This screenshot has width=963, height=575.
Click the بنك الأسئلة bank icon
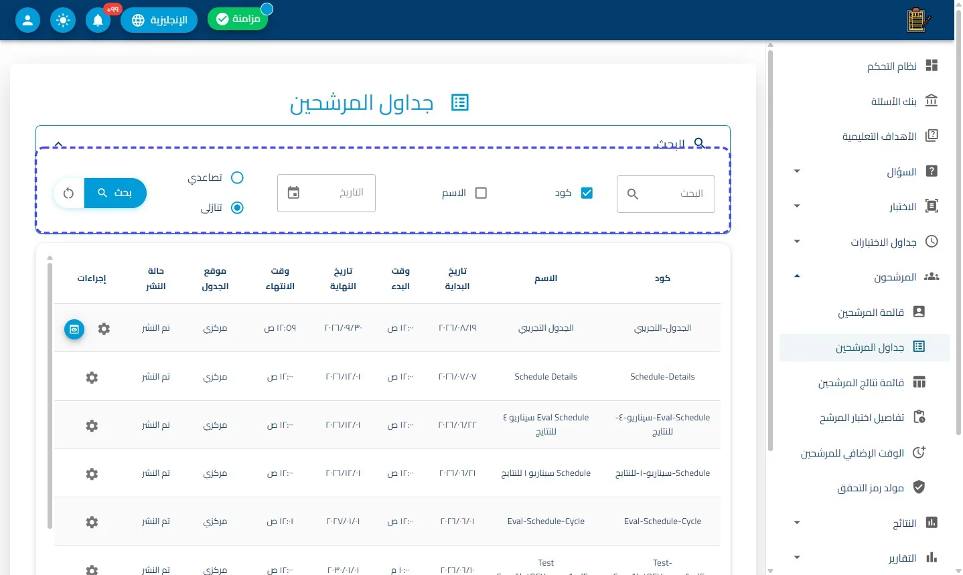coord(932,101)
